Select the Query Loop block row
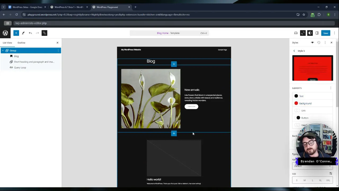This screenshot has width=339, height=191. 31,67
